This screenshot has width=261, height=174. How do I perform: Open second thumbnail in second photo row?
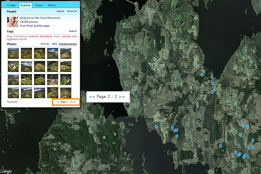(x=26, y=66)
